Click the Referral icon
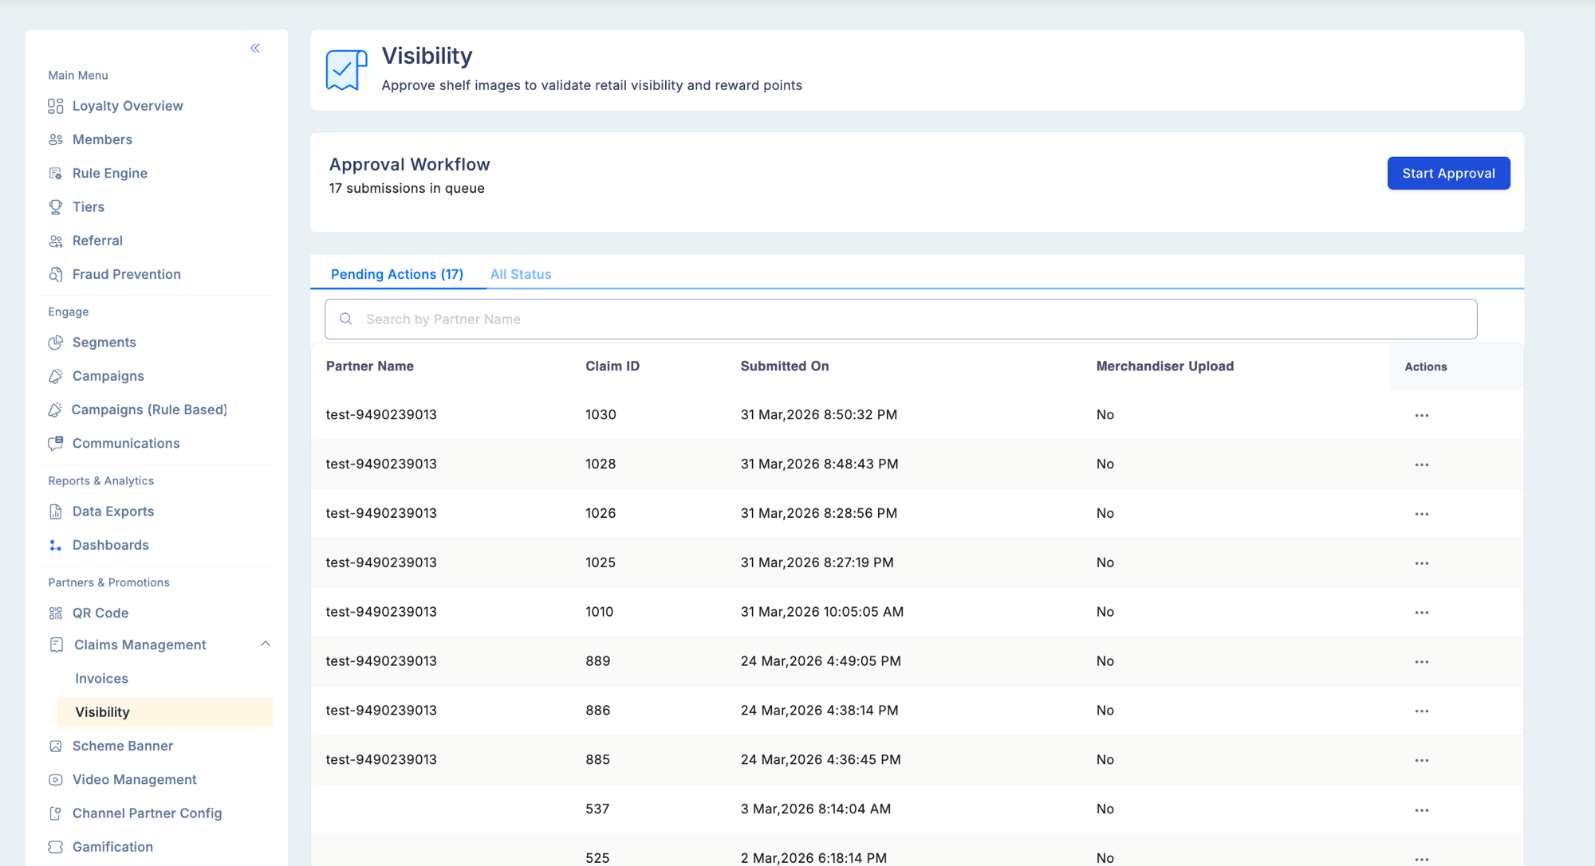Viewport: 1595px width, 866px height. [56, 241]
